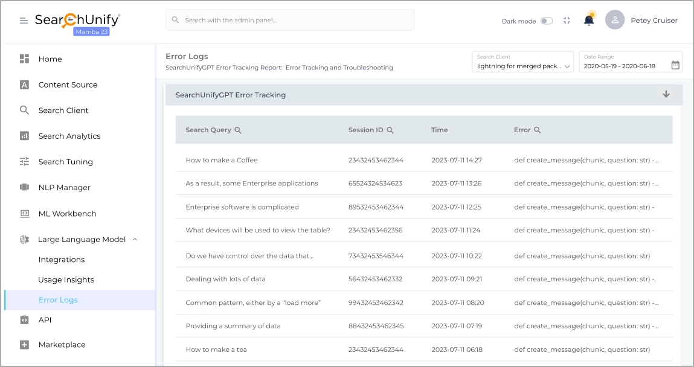
Task: Click query "Providing a summary of data"
Action: (x=233, y=326)
